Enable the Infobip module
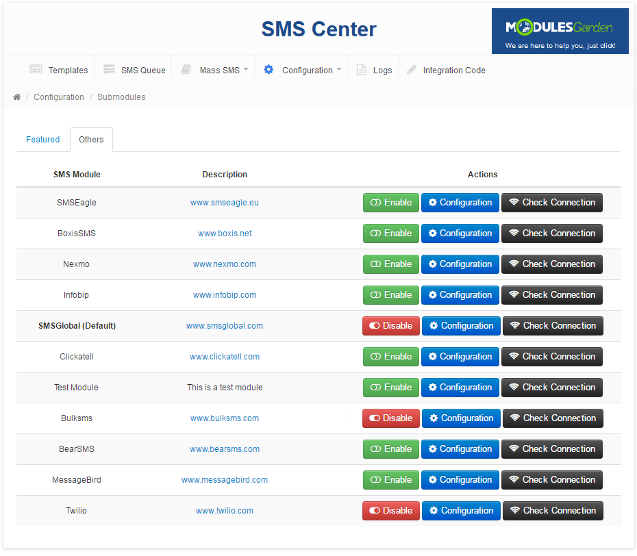This screenshot has height=556, width=637. coord(391,295)
